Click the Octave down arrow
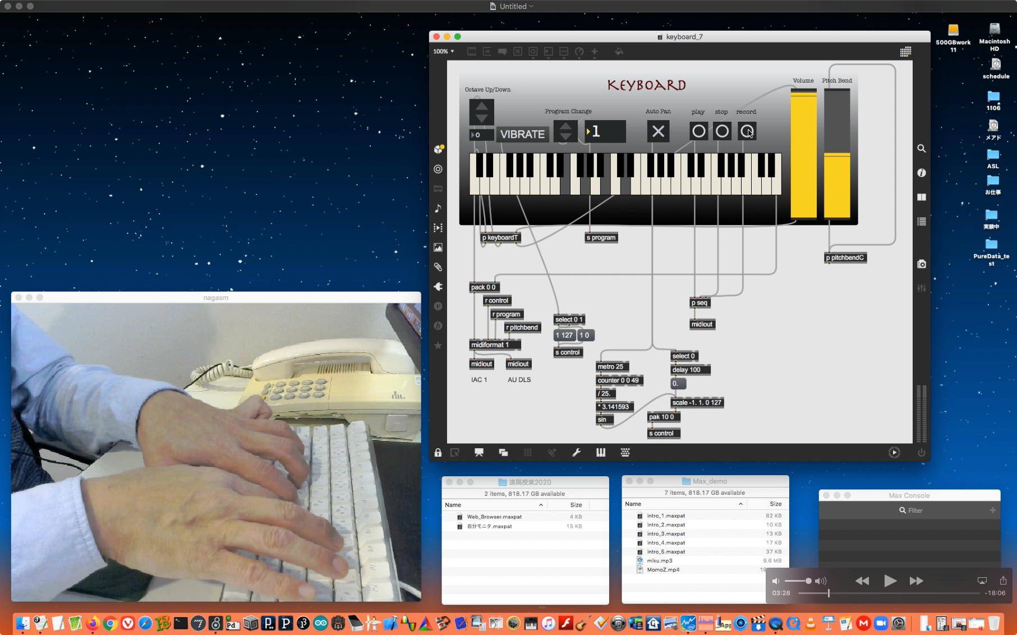Screen dimensions: 1017x635 coord(481,118)
